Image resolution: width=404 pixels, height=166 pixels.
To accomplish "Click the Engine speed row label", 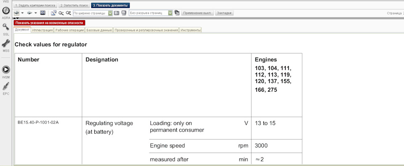I will tap(167, 146).
